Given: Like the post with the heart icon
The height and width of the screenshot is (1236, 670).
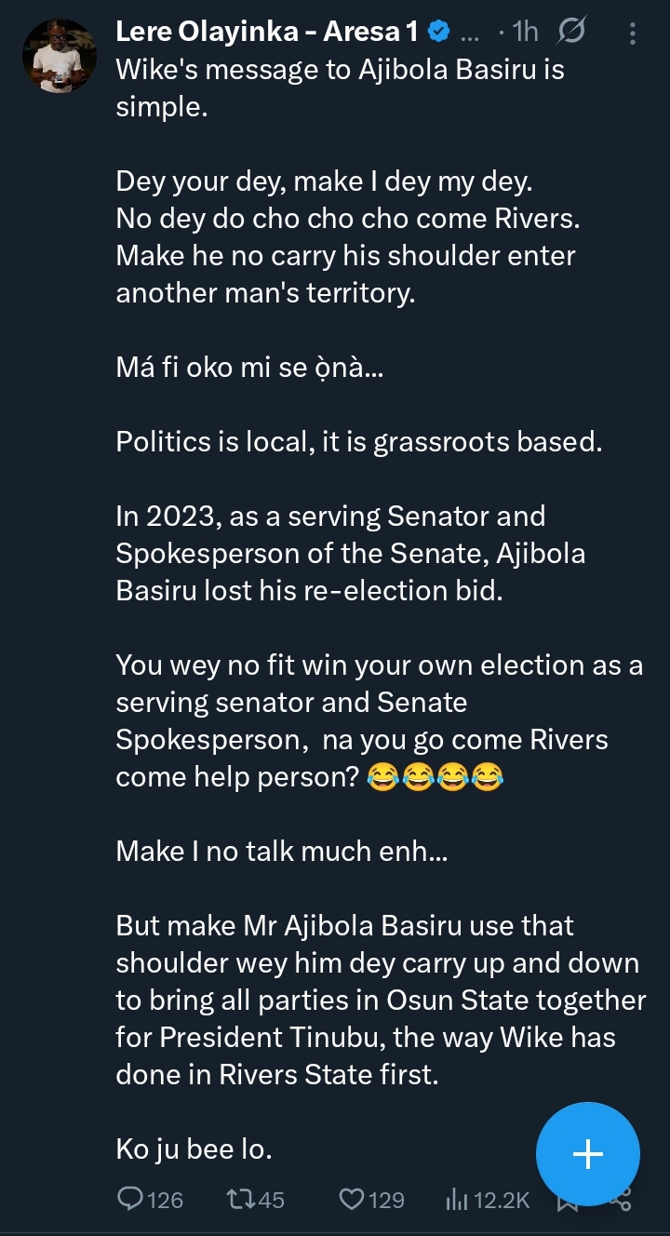Looking at the screenshot, I should [x=351, y=1200].
